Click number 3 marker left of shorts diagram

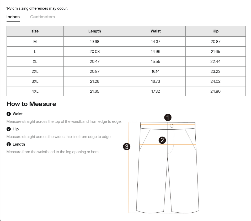127,147
